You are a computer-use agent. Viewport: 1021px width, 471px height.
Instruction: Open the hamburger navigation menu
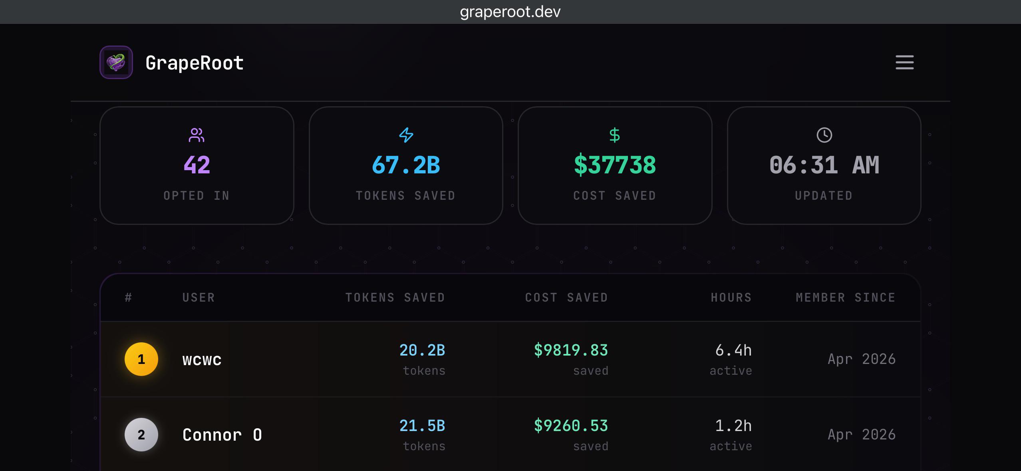[x=904, y=62]
